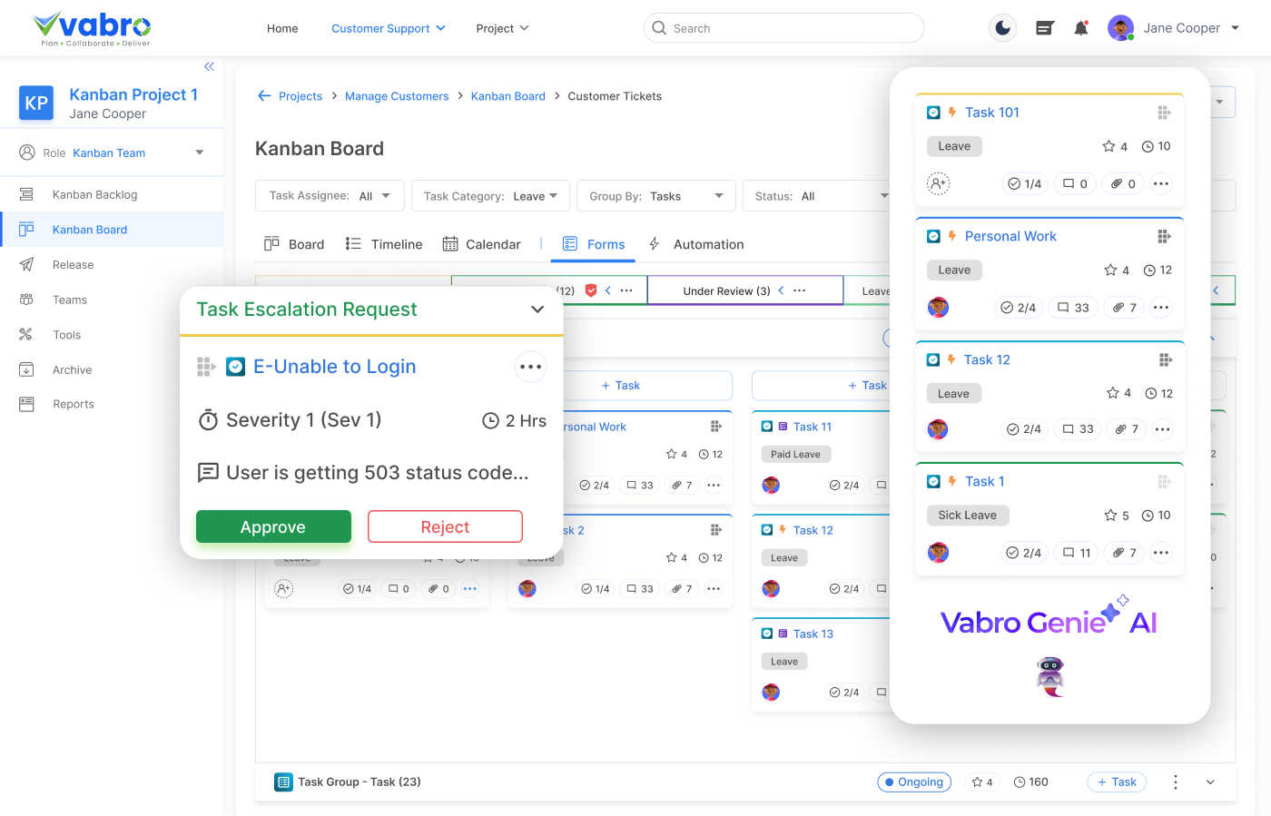Click the Ongoing status badge
The image size is (1271, 816).
913,782
